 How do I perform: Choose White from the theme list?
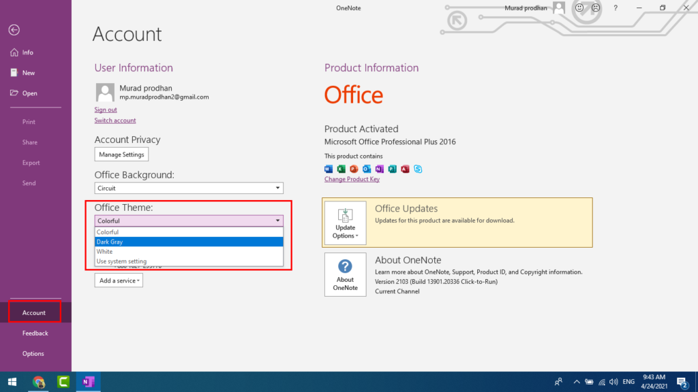(189, 252)
